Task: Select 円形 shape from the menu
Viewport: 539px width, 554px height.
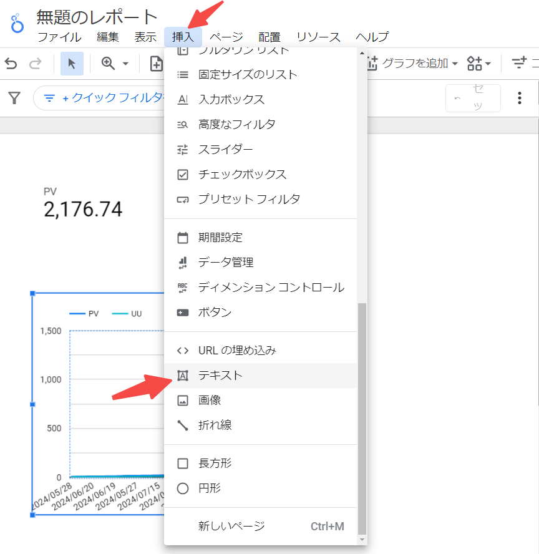Action: click(x=260, y=488)
